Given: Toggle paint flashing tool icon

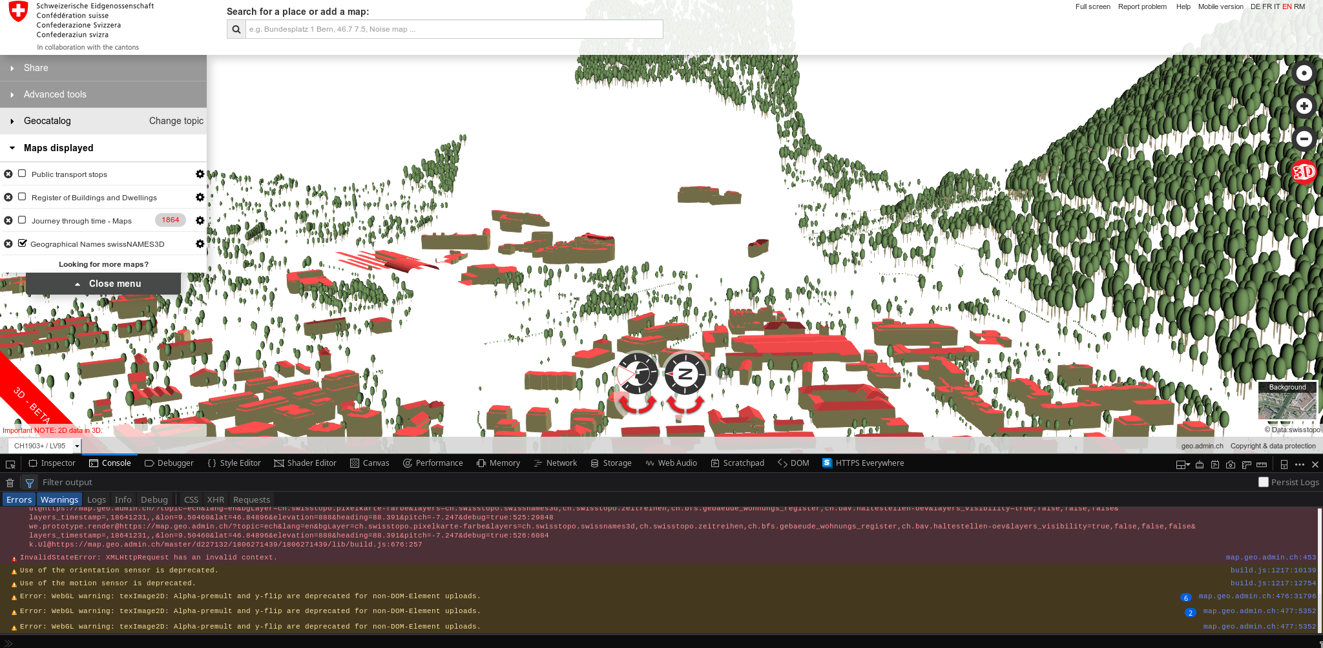Looking at the screenshot, I should tap(1200, 465).
